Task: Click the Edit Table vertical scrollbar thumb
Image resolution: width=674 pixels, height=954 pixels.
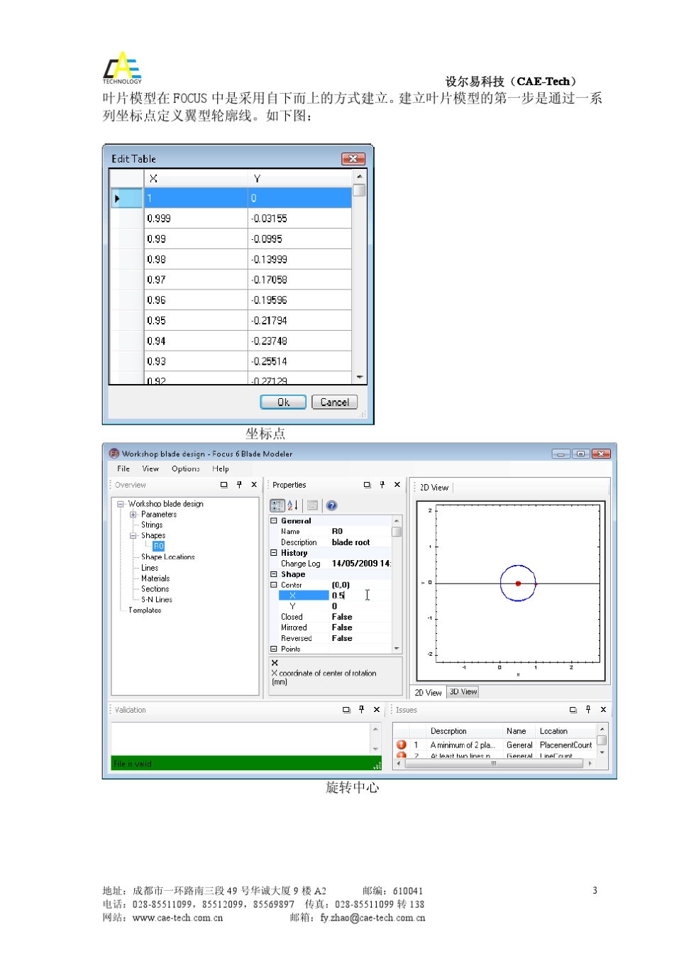Action: pos(359,190)
